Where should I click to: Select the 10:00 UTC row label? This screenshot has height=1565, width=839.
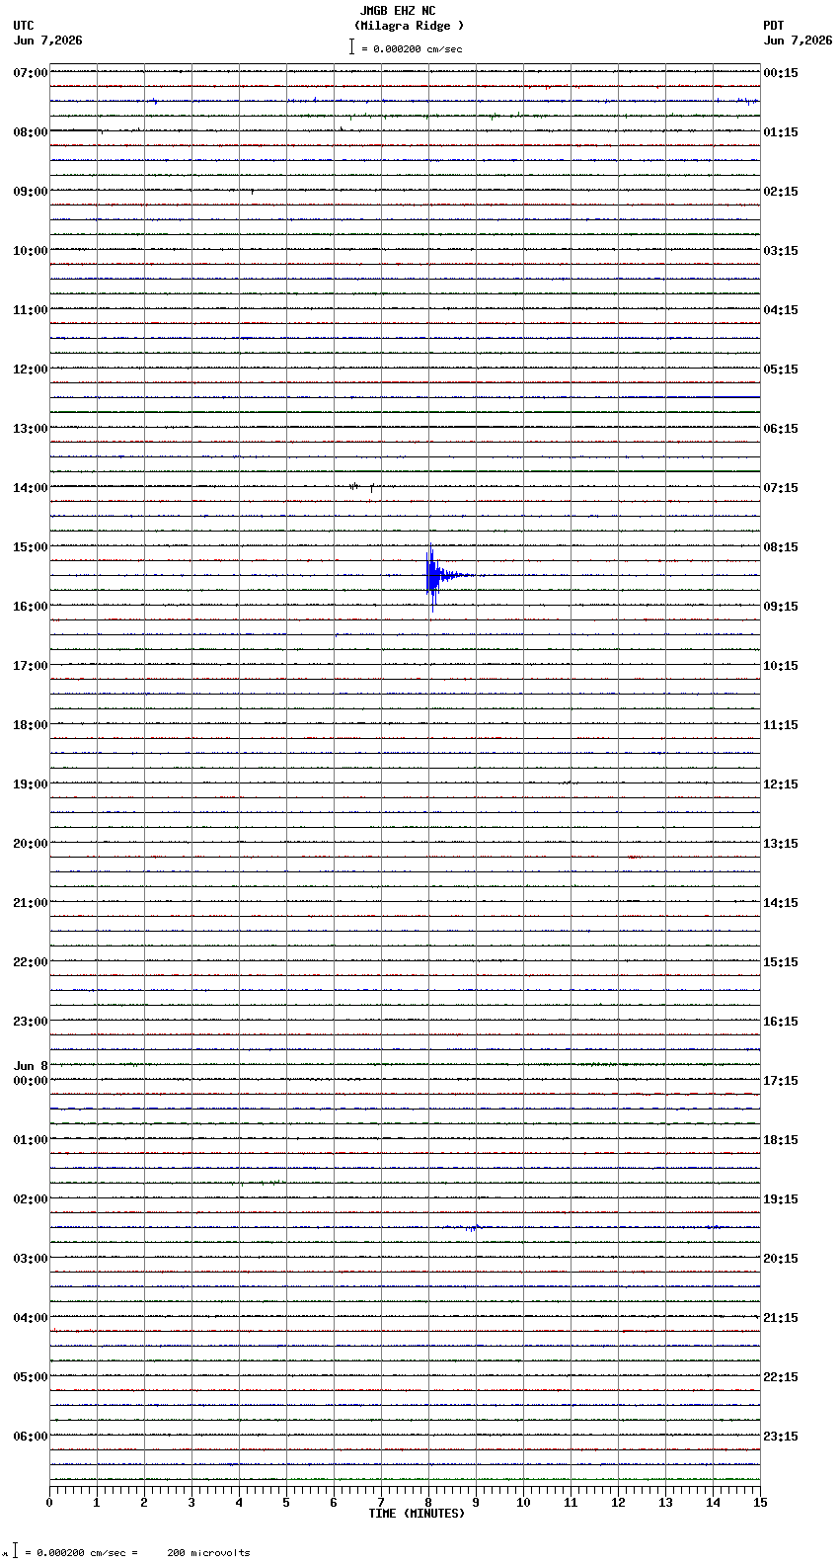[31, 251]
